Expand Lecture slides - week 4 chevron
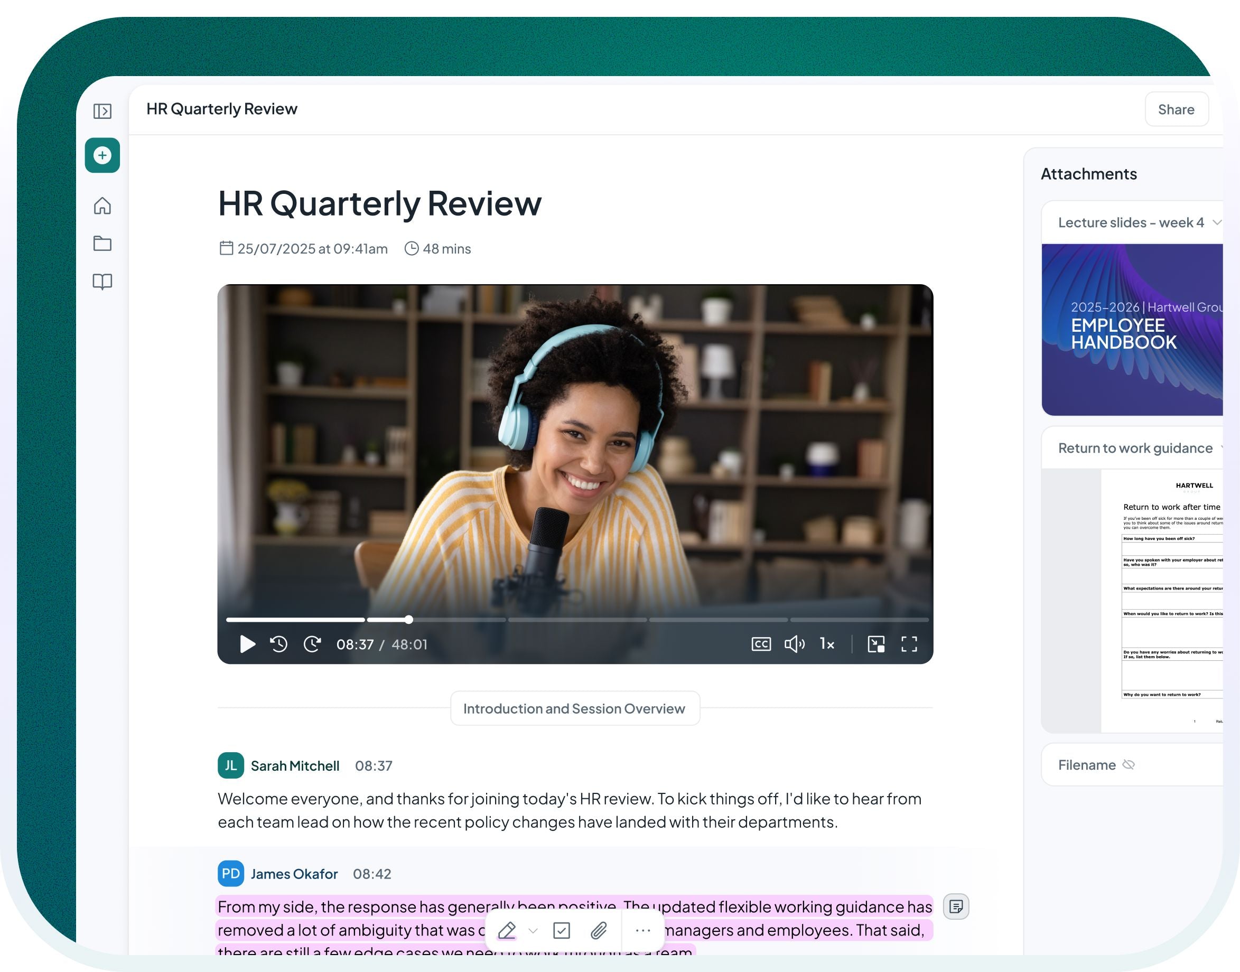Screen dimensions: 1240x972 click(1217, 222)
